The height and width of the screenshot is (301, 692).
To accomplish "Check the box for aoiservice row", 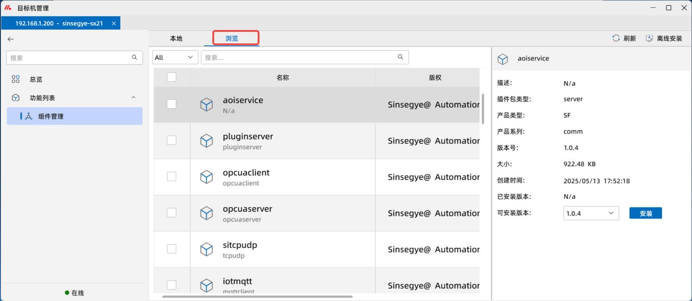I will point(172,104).
